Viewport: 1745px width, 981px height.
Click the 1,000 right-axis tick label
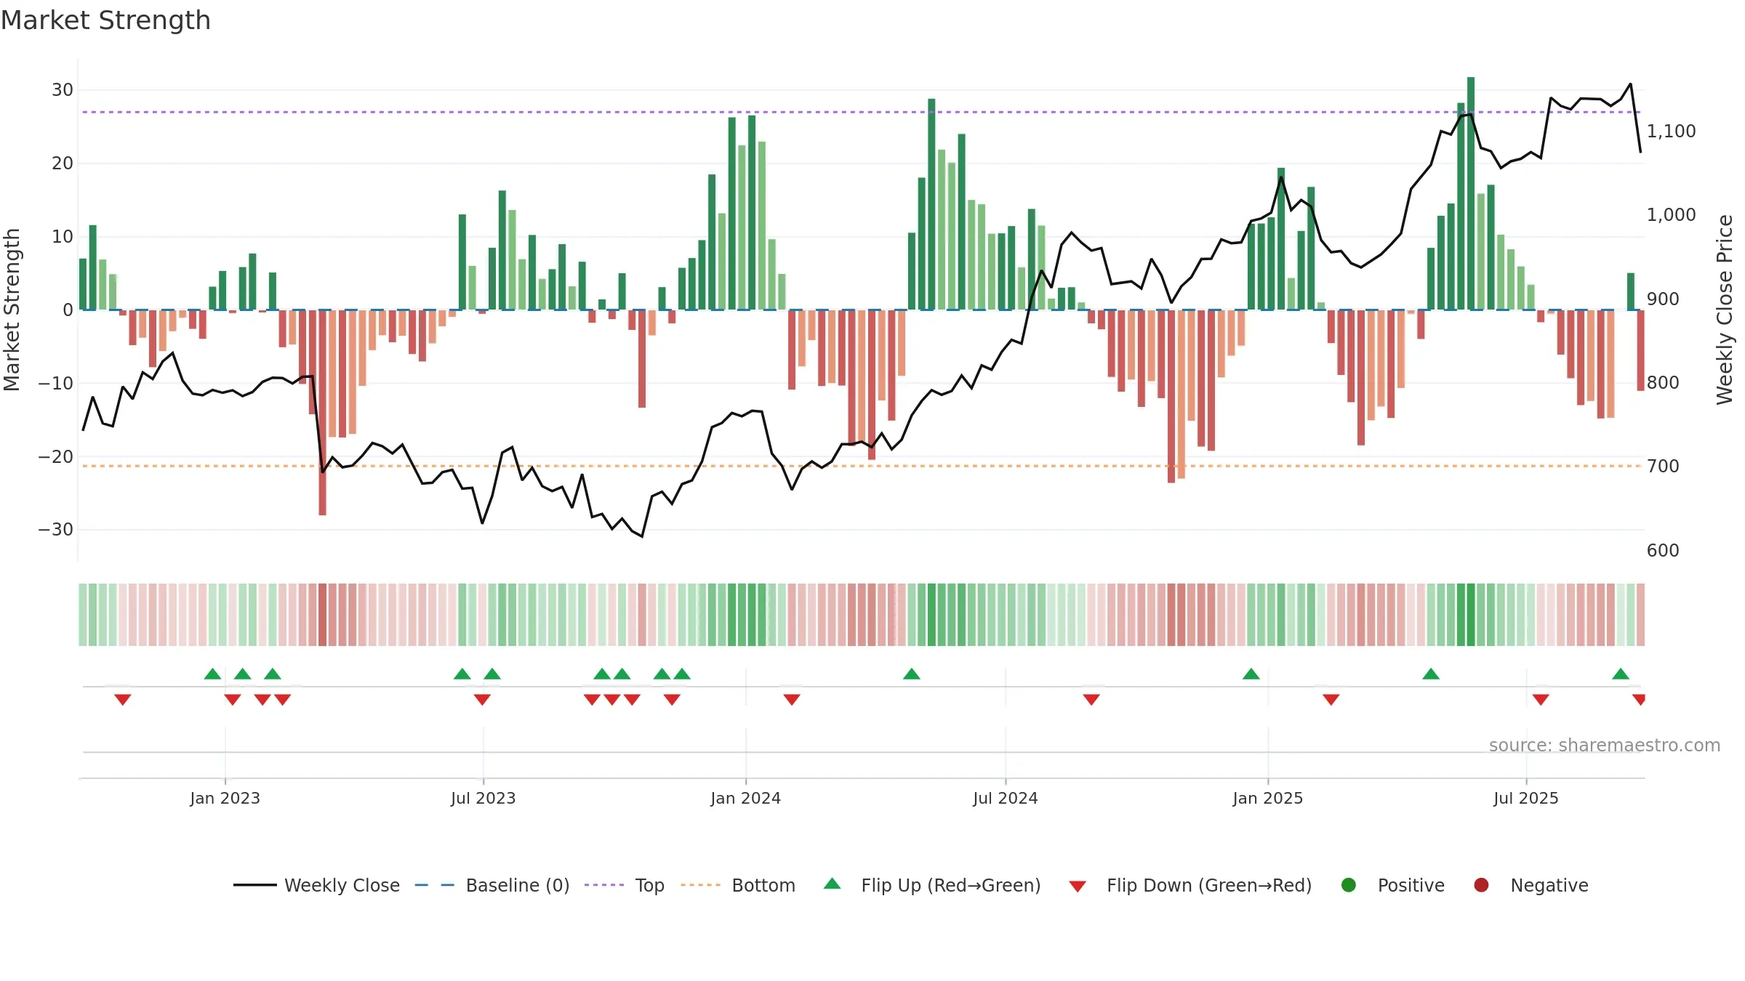(1671, 214)
